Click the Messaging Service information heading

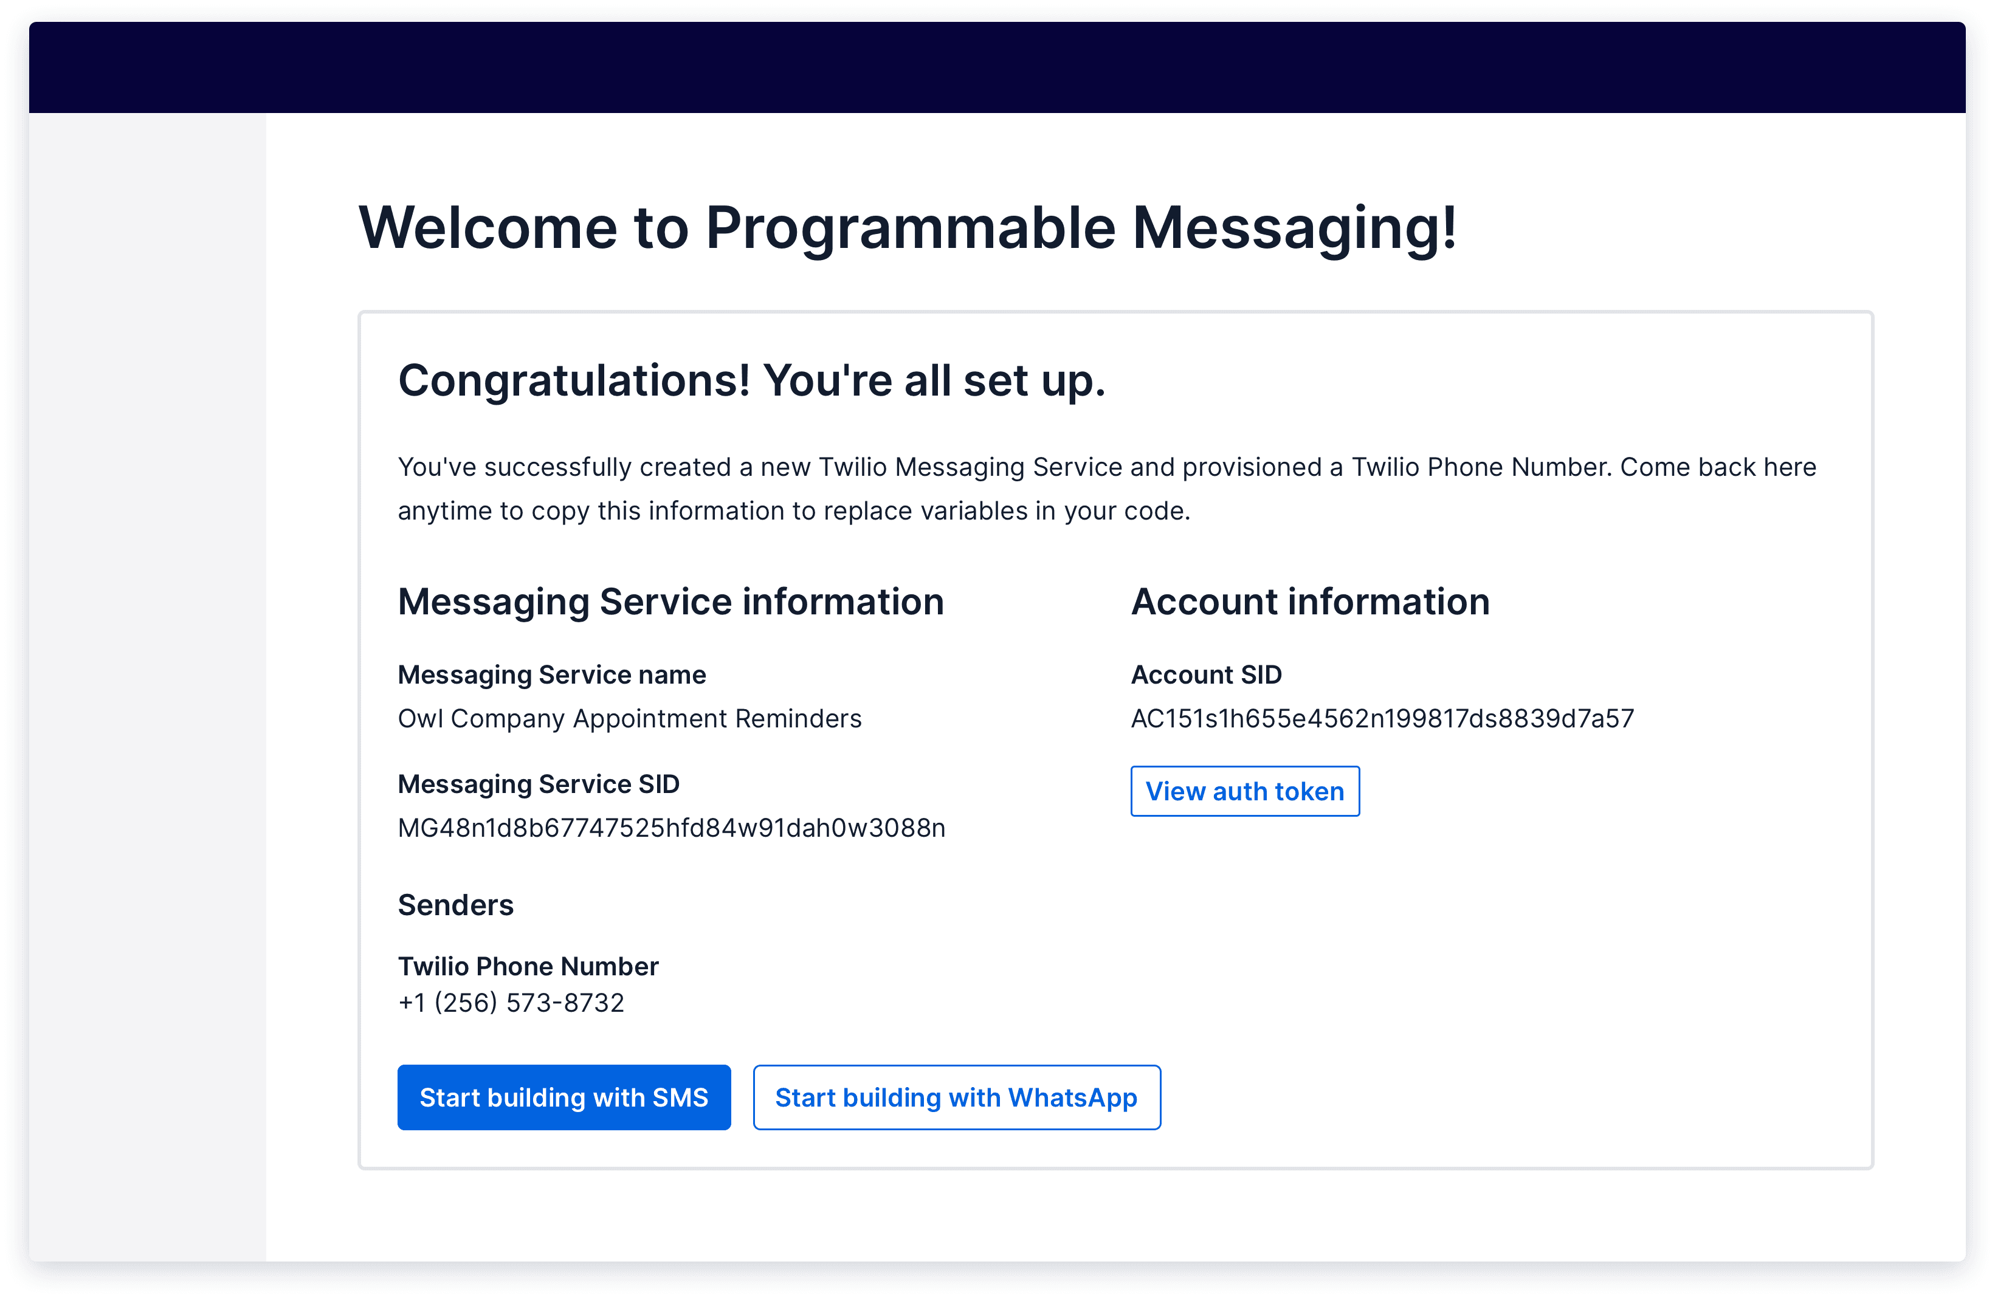pos(670,601)
